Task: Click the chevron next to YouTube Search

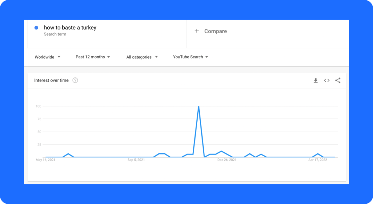Action: [x=207, y=57]
